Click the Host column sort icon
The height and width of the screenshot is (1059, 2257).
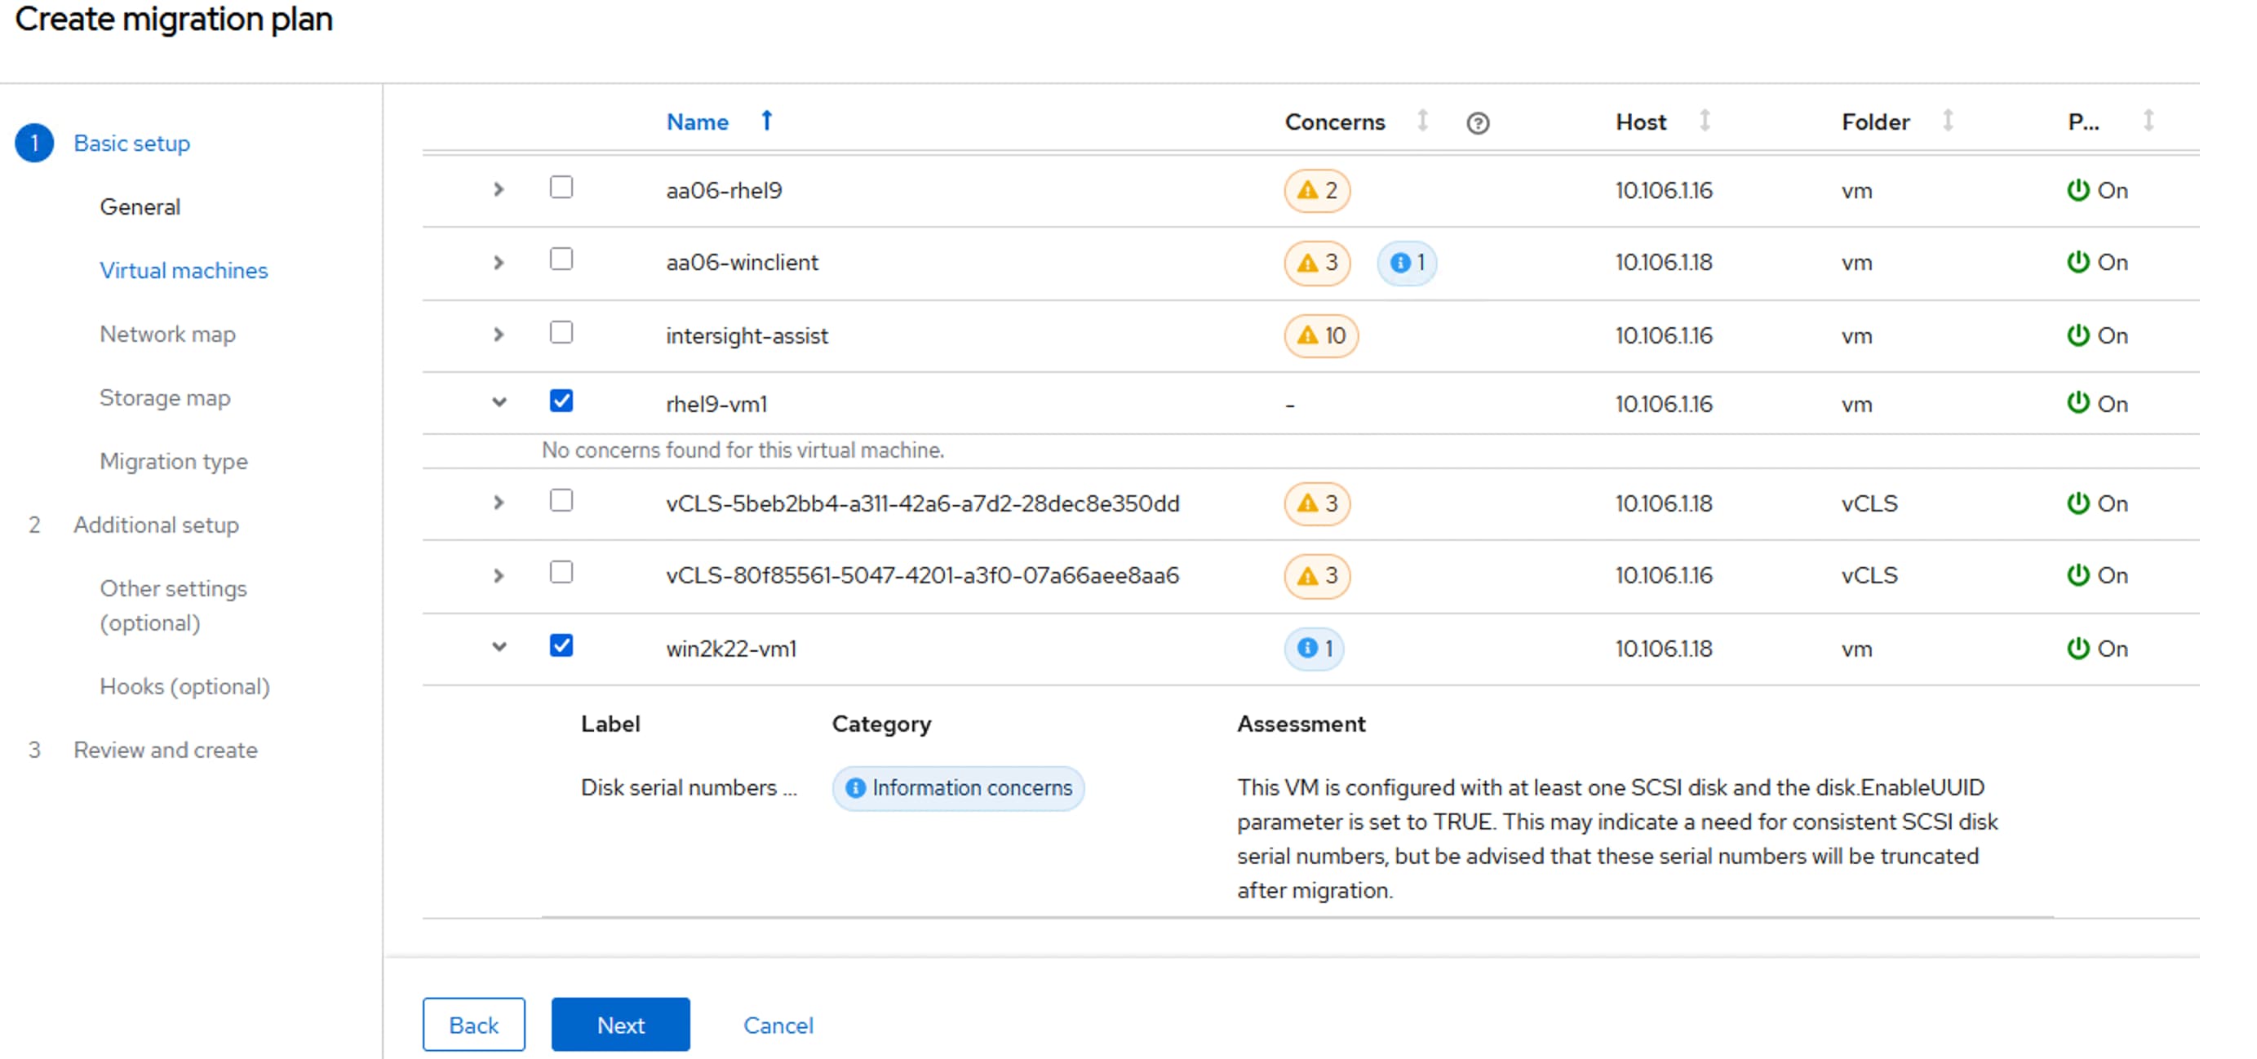[x=1704, y=120]
